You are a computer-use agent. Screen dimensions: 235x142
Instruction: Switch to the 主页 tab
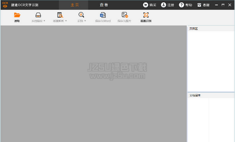75,5
